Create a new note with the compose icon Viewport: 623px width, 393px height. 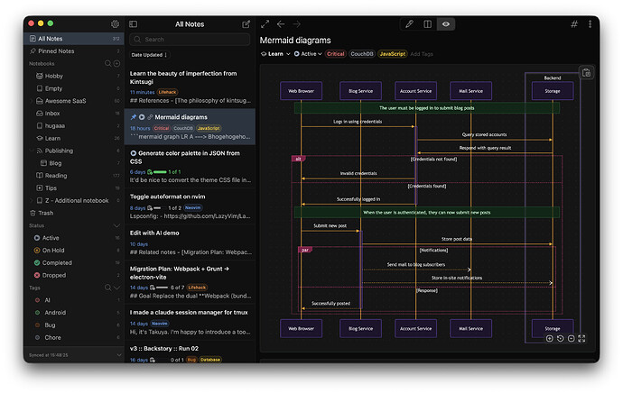246,24
